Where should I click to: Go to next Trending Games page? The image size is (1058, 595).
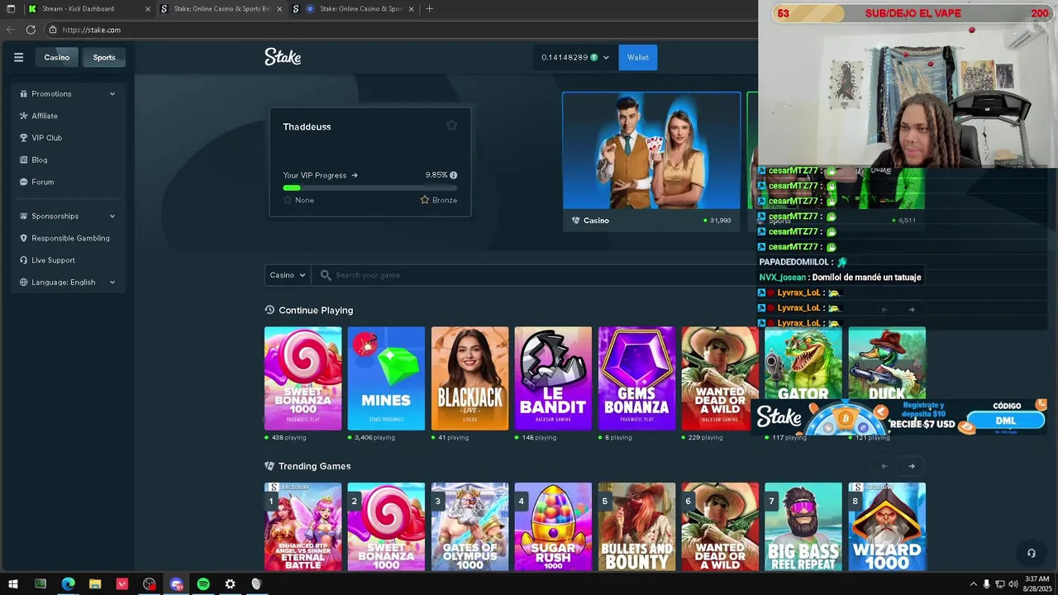(912, 466)
